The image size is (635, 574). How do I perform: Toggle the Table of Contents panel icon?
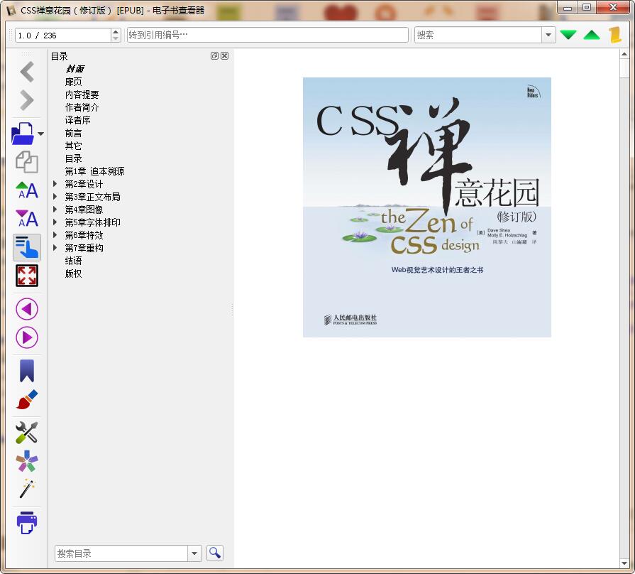(x=27, y=247)
